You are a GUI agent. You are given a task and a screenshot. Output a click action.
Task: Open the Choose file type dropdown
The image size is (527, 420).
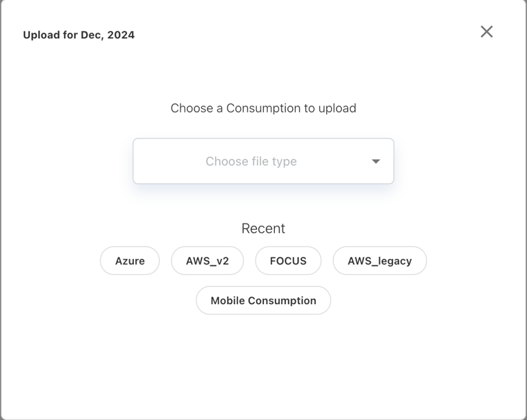point(263,161)
